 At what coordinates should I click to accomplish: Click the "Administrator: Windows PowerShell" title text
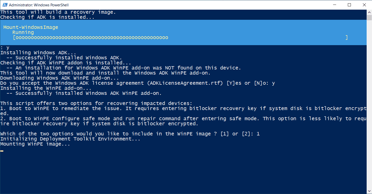pos(39,5)
